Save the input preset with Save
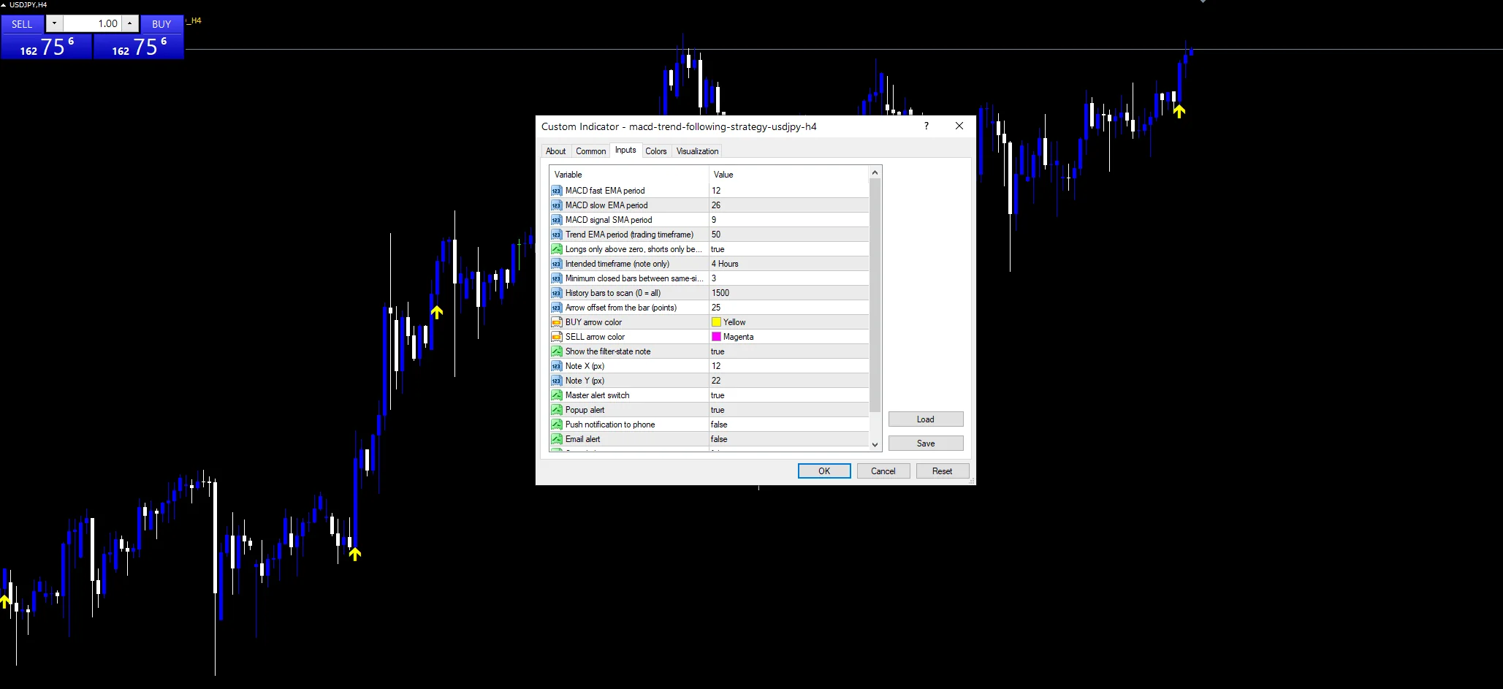 tap(926, 444)
